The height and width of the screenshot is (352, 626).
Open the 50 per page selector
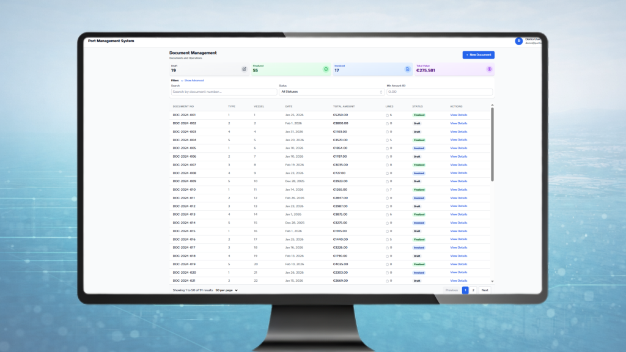[226, 290]
